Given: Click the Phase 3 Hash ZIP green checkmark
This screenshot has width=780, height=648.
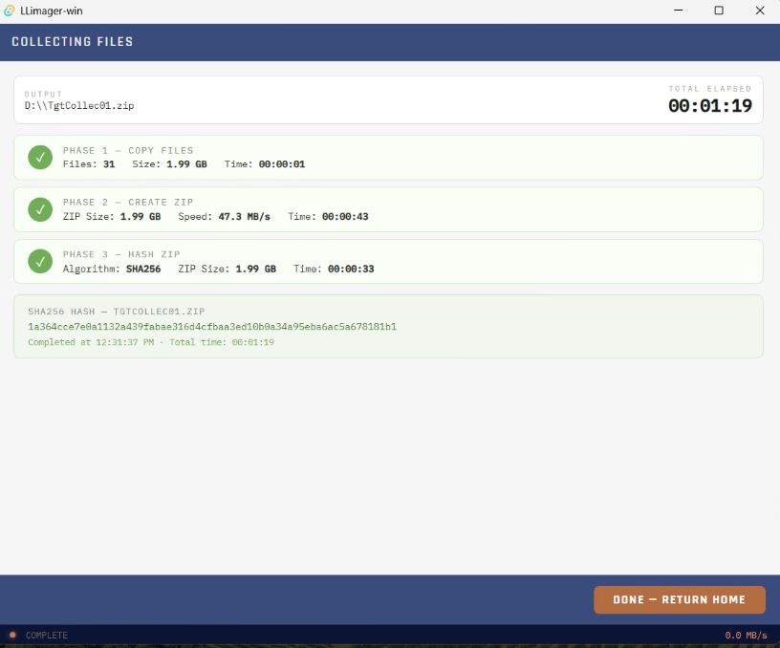Looking at the screenshot, I should tap(40, 261).
